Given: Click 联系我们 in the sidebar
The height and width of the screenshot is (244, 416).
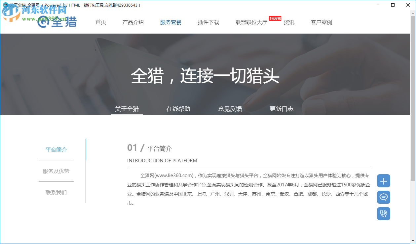Looking at the screenshot, I should point(56,192).
